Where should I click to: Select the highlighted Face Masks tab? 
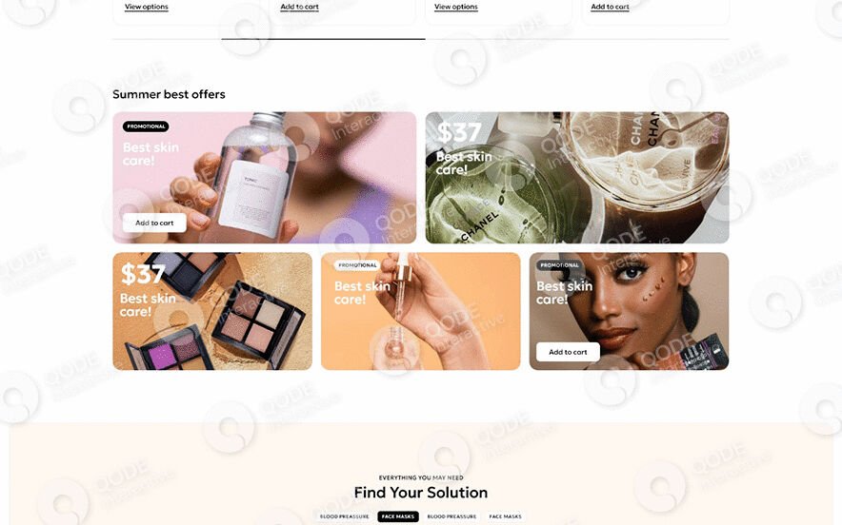pos(398,516)
